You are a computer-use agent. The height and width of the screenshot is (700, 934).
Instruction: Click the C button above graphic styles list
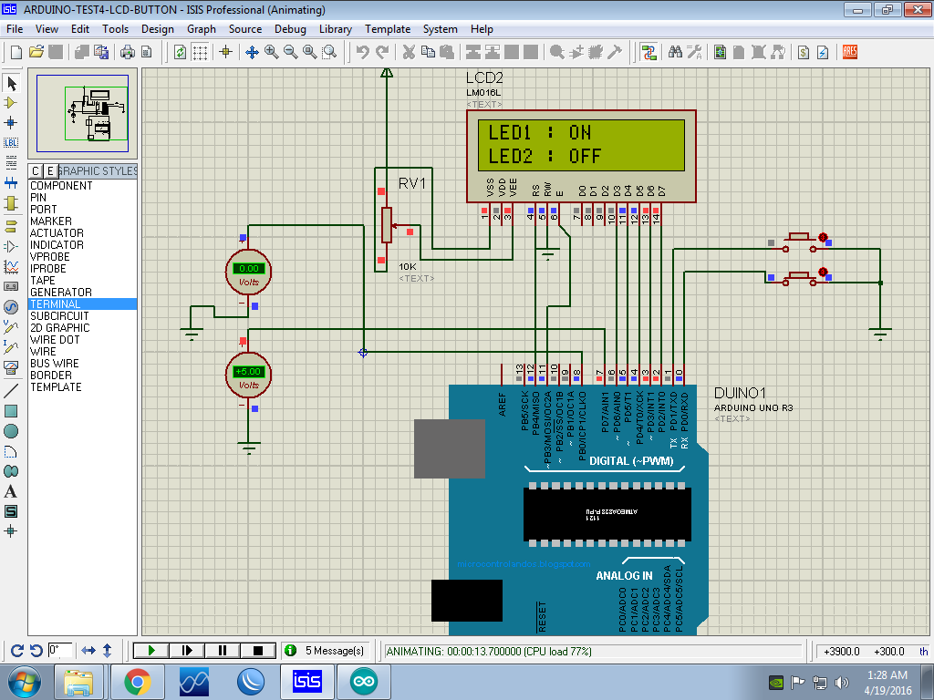pyautogui.click(x=36, y=170)
